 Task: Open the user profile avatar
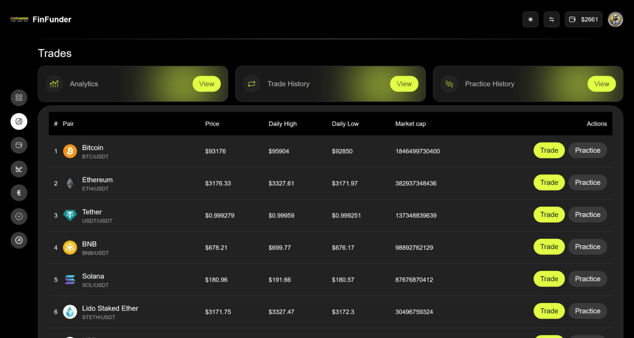pyautogui.click(x=616, y=19)
